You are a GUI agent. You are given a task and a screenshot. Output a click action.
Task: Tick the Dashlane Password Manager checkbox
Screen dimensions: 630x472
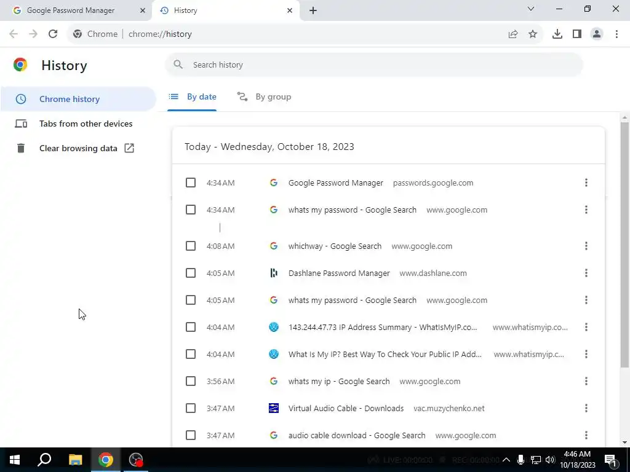[x=191, y=273]
